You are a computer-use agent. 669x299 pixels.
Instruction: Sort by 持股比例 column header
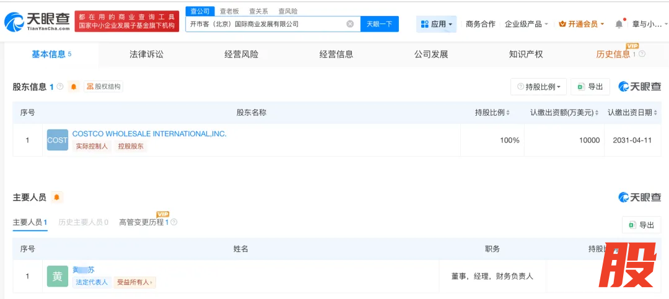click(492, 113)
